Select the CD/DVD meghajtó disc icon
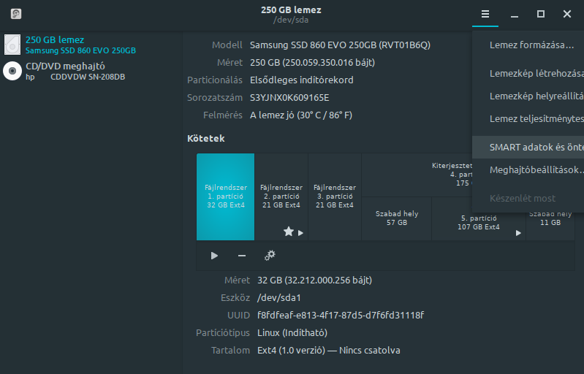Image resolution: width=584 pixels, height=374 pixels. point(12,71)
